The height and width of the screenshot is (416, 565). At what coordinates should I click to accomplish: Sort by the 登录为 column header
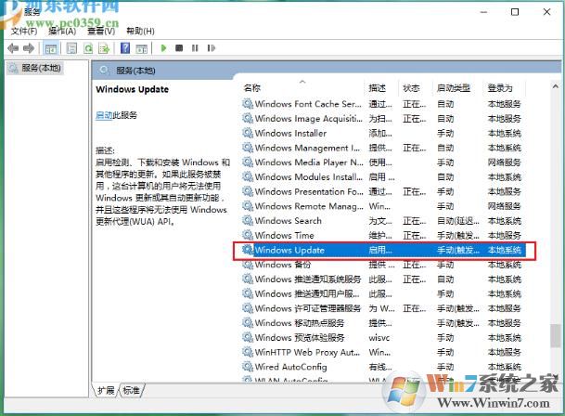[500, 88]
